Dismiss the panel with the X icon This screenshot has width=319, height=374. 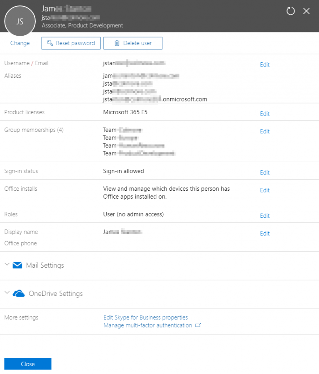[x=307, y=11]
